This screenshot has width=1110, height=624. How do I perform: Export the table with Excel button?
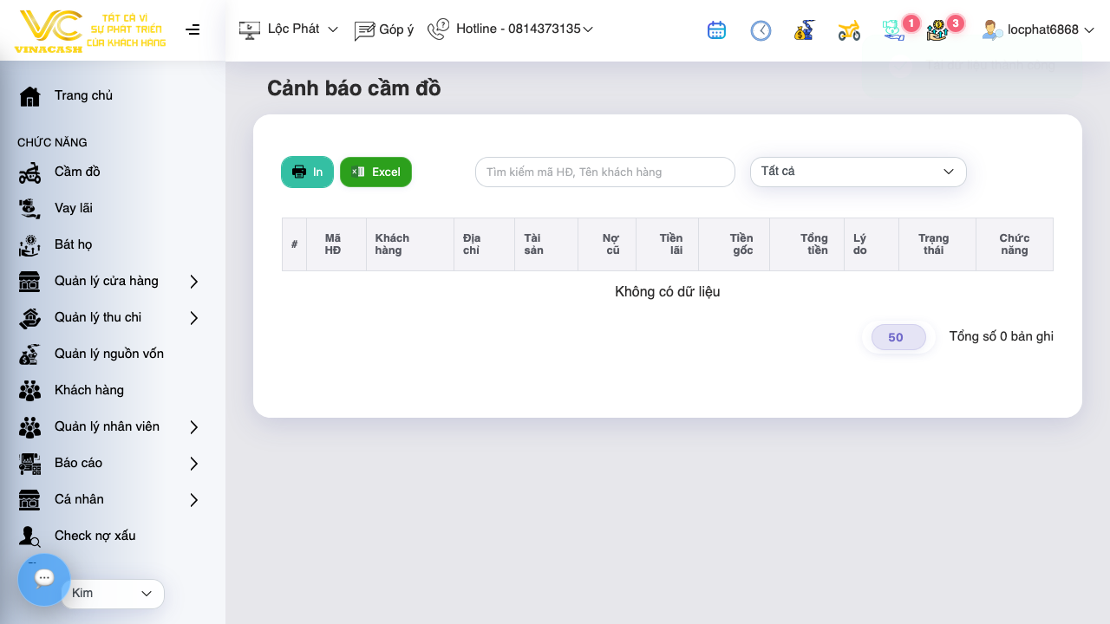[x=375, y=172]
